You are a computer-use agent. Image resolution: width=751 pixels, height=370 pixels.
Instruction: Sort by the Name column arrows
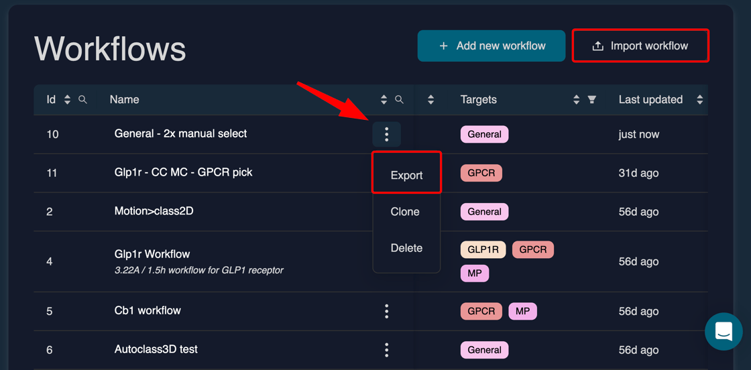click(384, 100)
